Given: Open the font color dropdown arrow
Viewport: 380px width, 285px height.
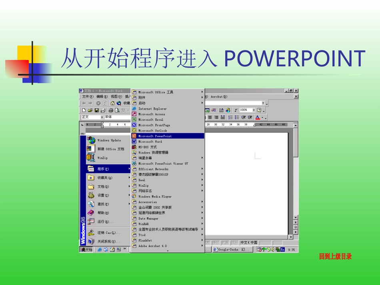Looking at the screenshot, I should 262,118.
